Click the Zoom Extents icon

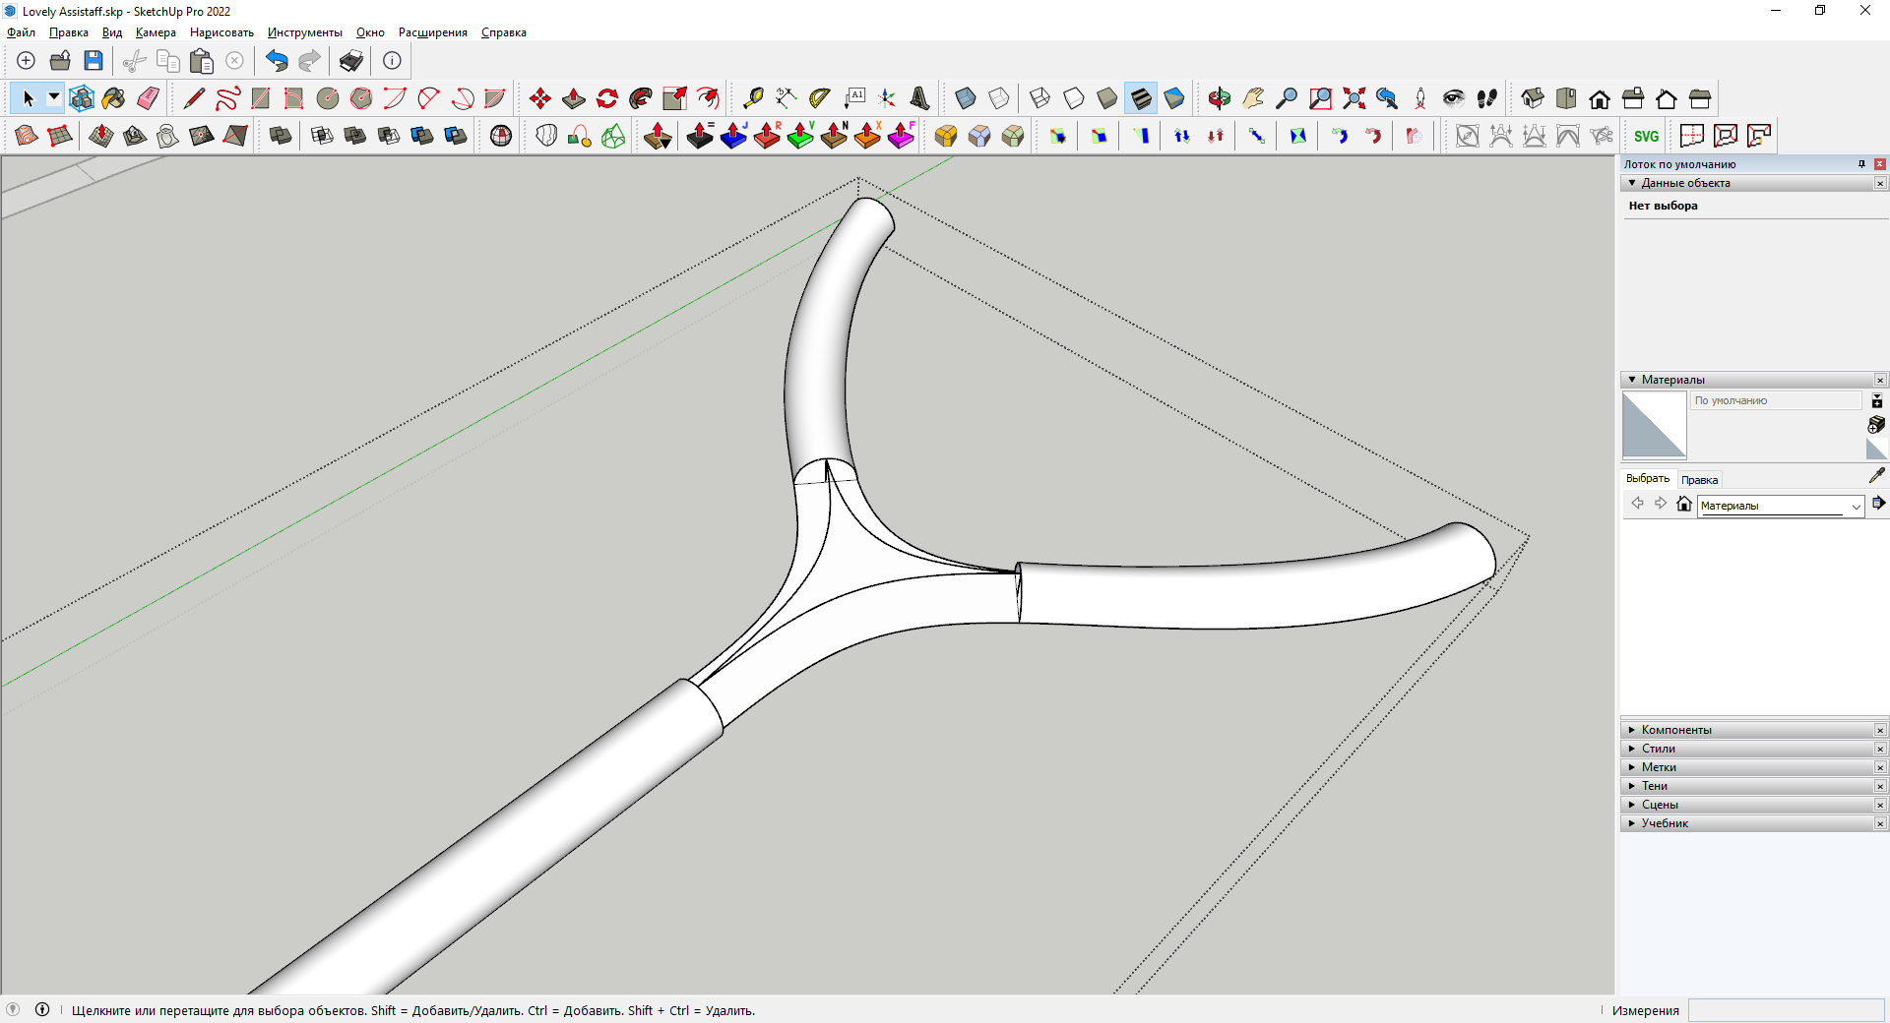(1354, 98)
